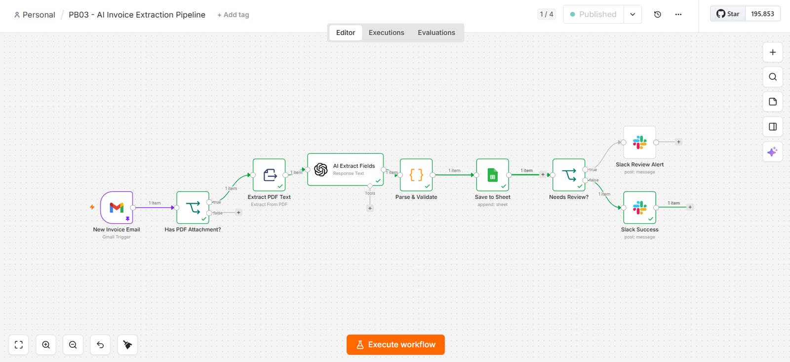The height and width of the screenshot is (362, 790).
Task: Switch to the Executions tab
Action: pyautogui.click(x=387, y=33)
